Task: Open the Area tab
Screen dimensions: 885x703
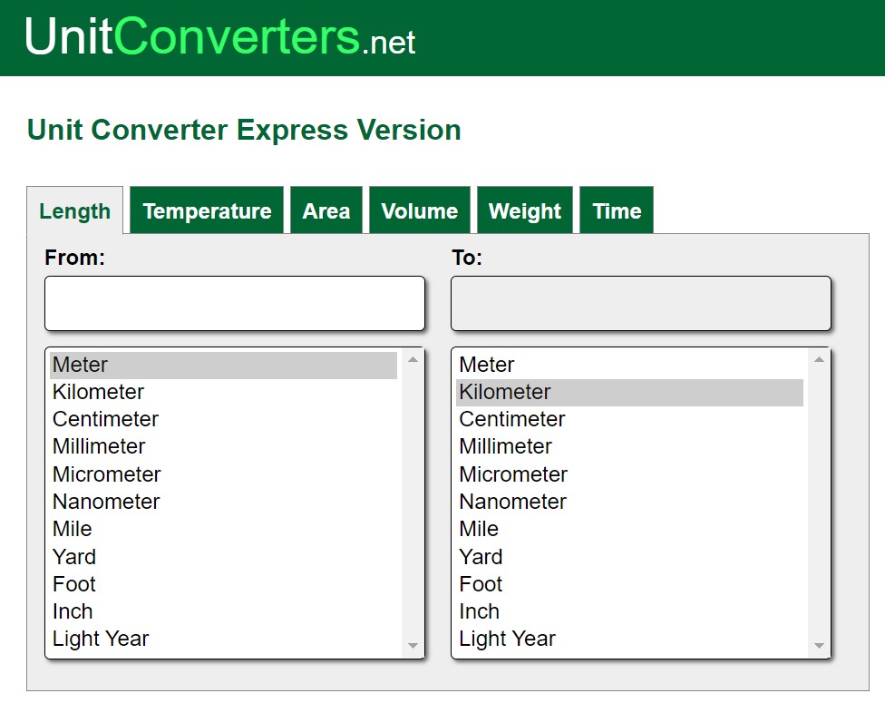Action: (326, 210)
